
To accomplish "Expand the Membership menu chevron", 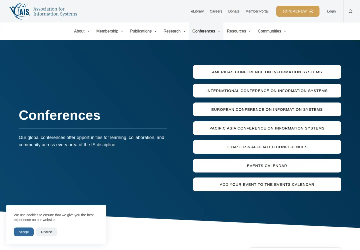I will coord(122,31).
